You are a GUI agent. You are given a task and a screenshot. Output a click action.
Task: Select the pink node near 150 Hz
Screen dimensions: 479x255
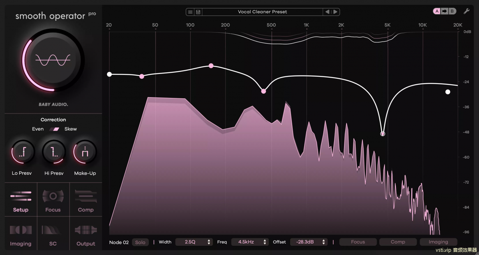tap(211, 66)
